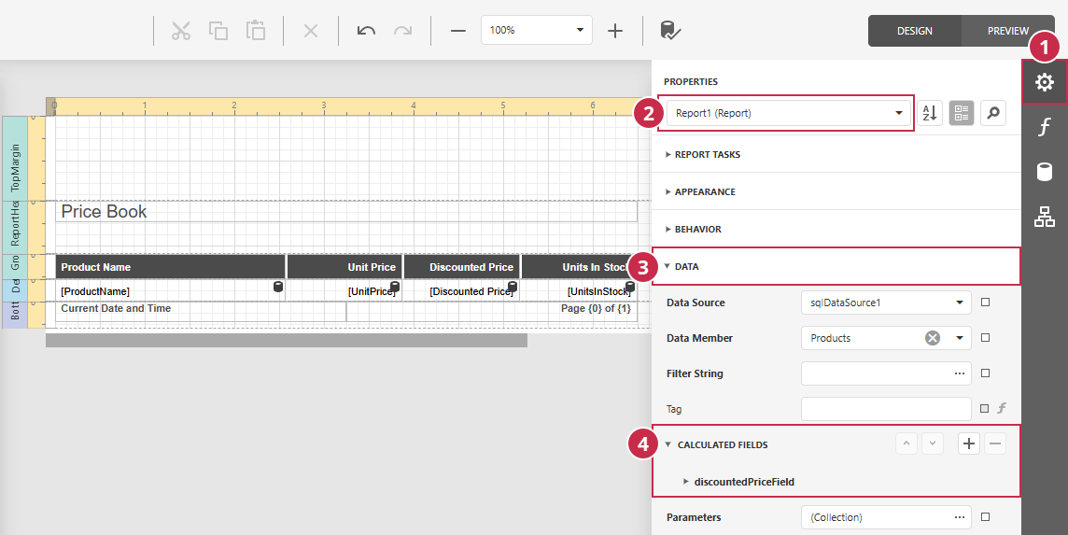1068x535 pixels.
Task: Click the Cut scissors icon
Action: 181,31
